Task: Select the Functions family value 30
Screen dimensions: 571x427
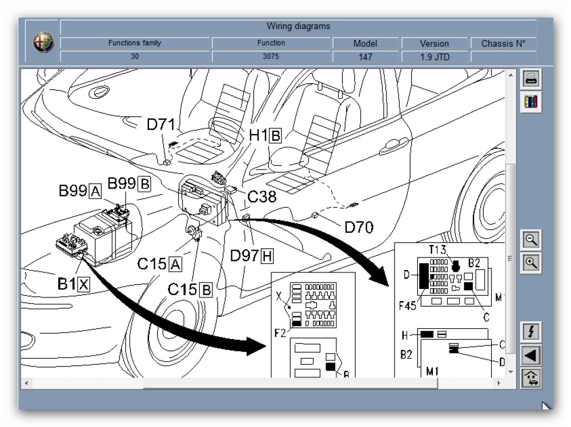Action: (x=135, y=57)
